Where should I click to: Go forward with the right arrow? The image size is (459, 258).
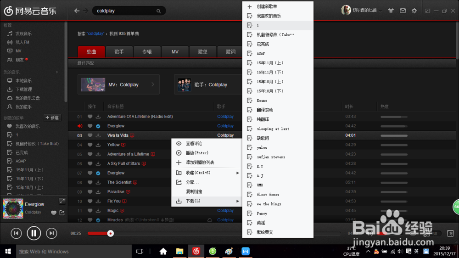tap(85, 11)
